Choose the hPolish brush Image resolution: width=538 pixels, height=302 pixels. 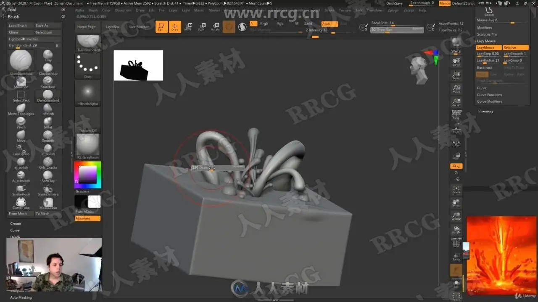[x=48, y=109]
